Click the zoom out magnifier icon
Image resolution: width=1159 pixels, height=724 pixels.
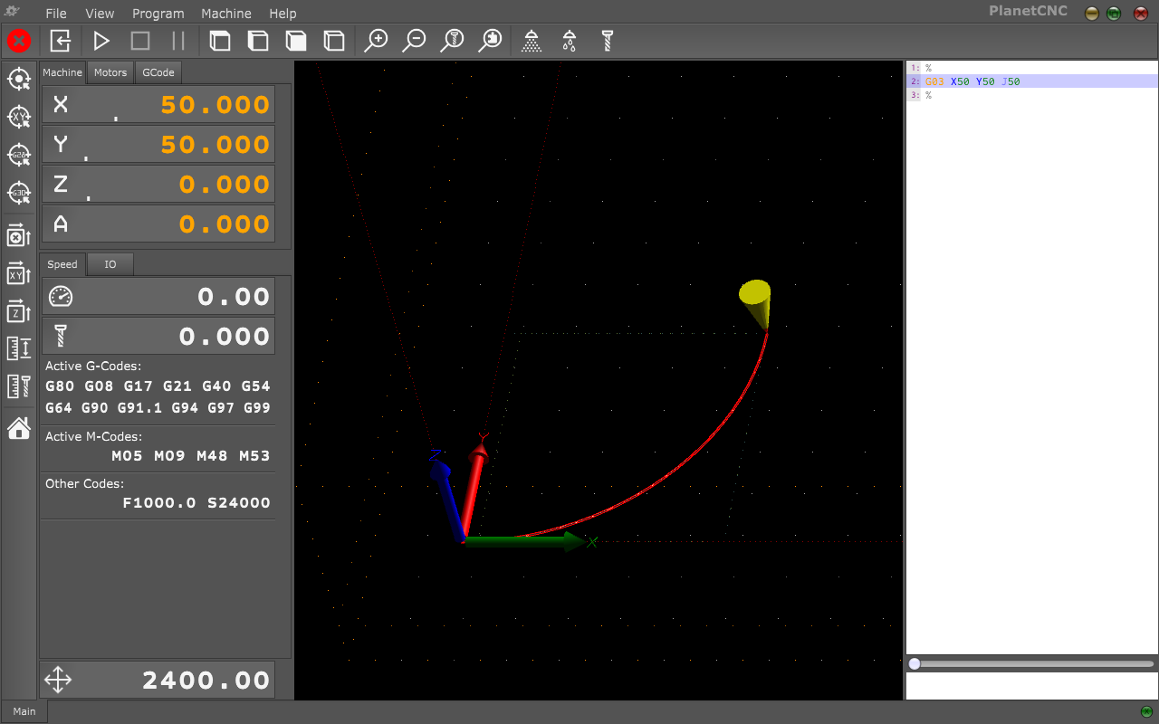[415, 41]
